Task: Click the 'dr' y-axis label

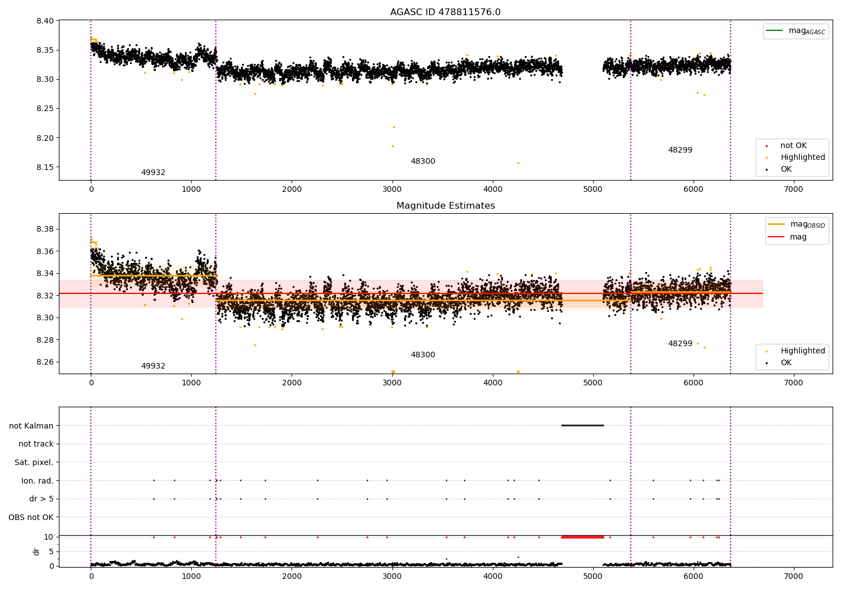Action: click(x=36, y=551)
